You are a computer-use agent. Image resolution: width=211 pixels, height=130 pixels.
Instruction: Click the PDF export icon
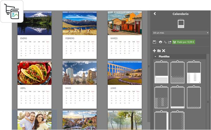[165, 42]
